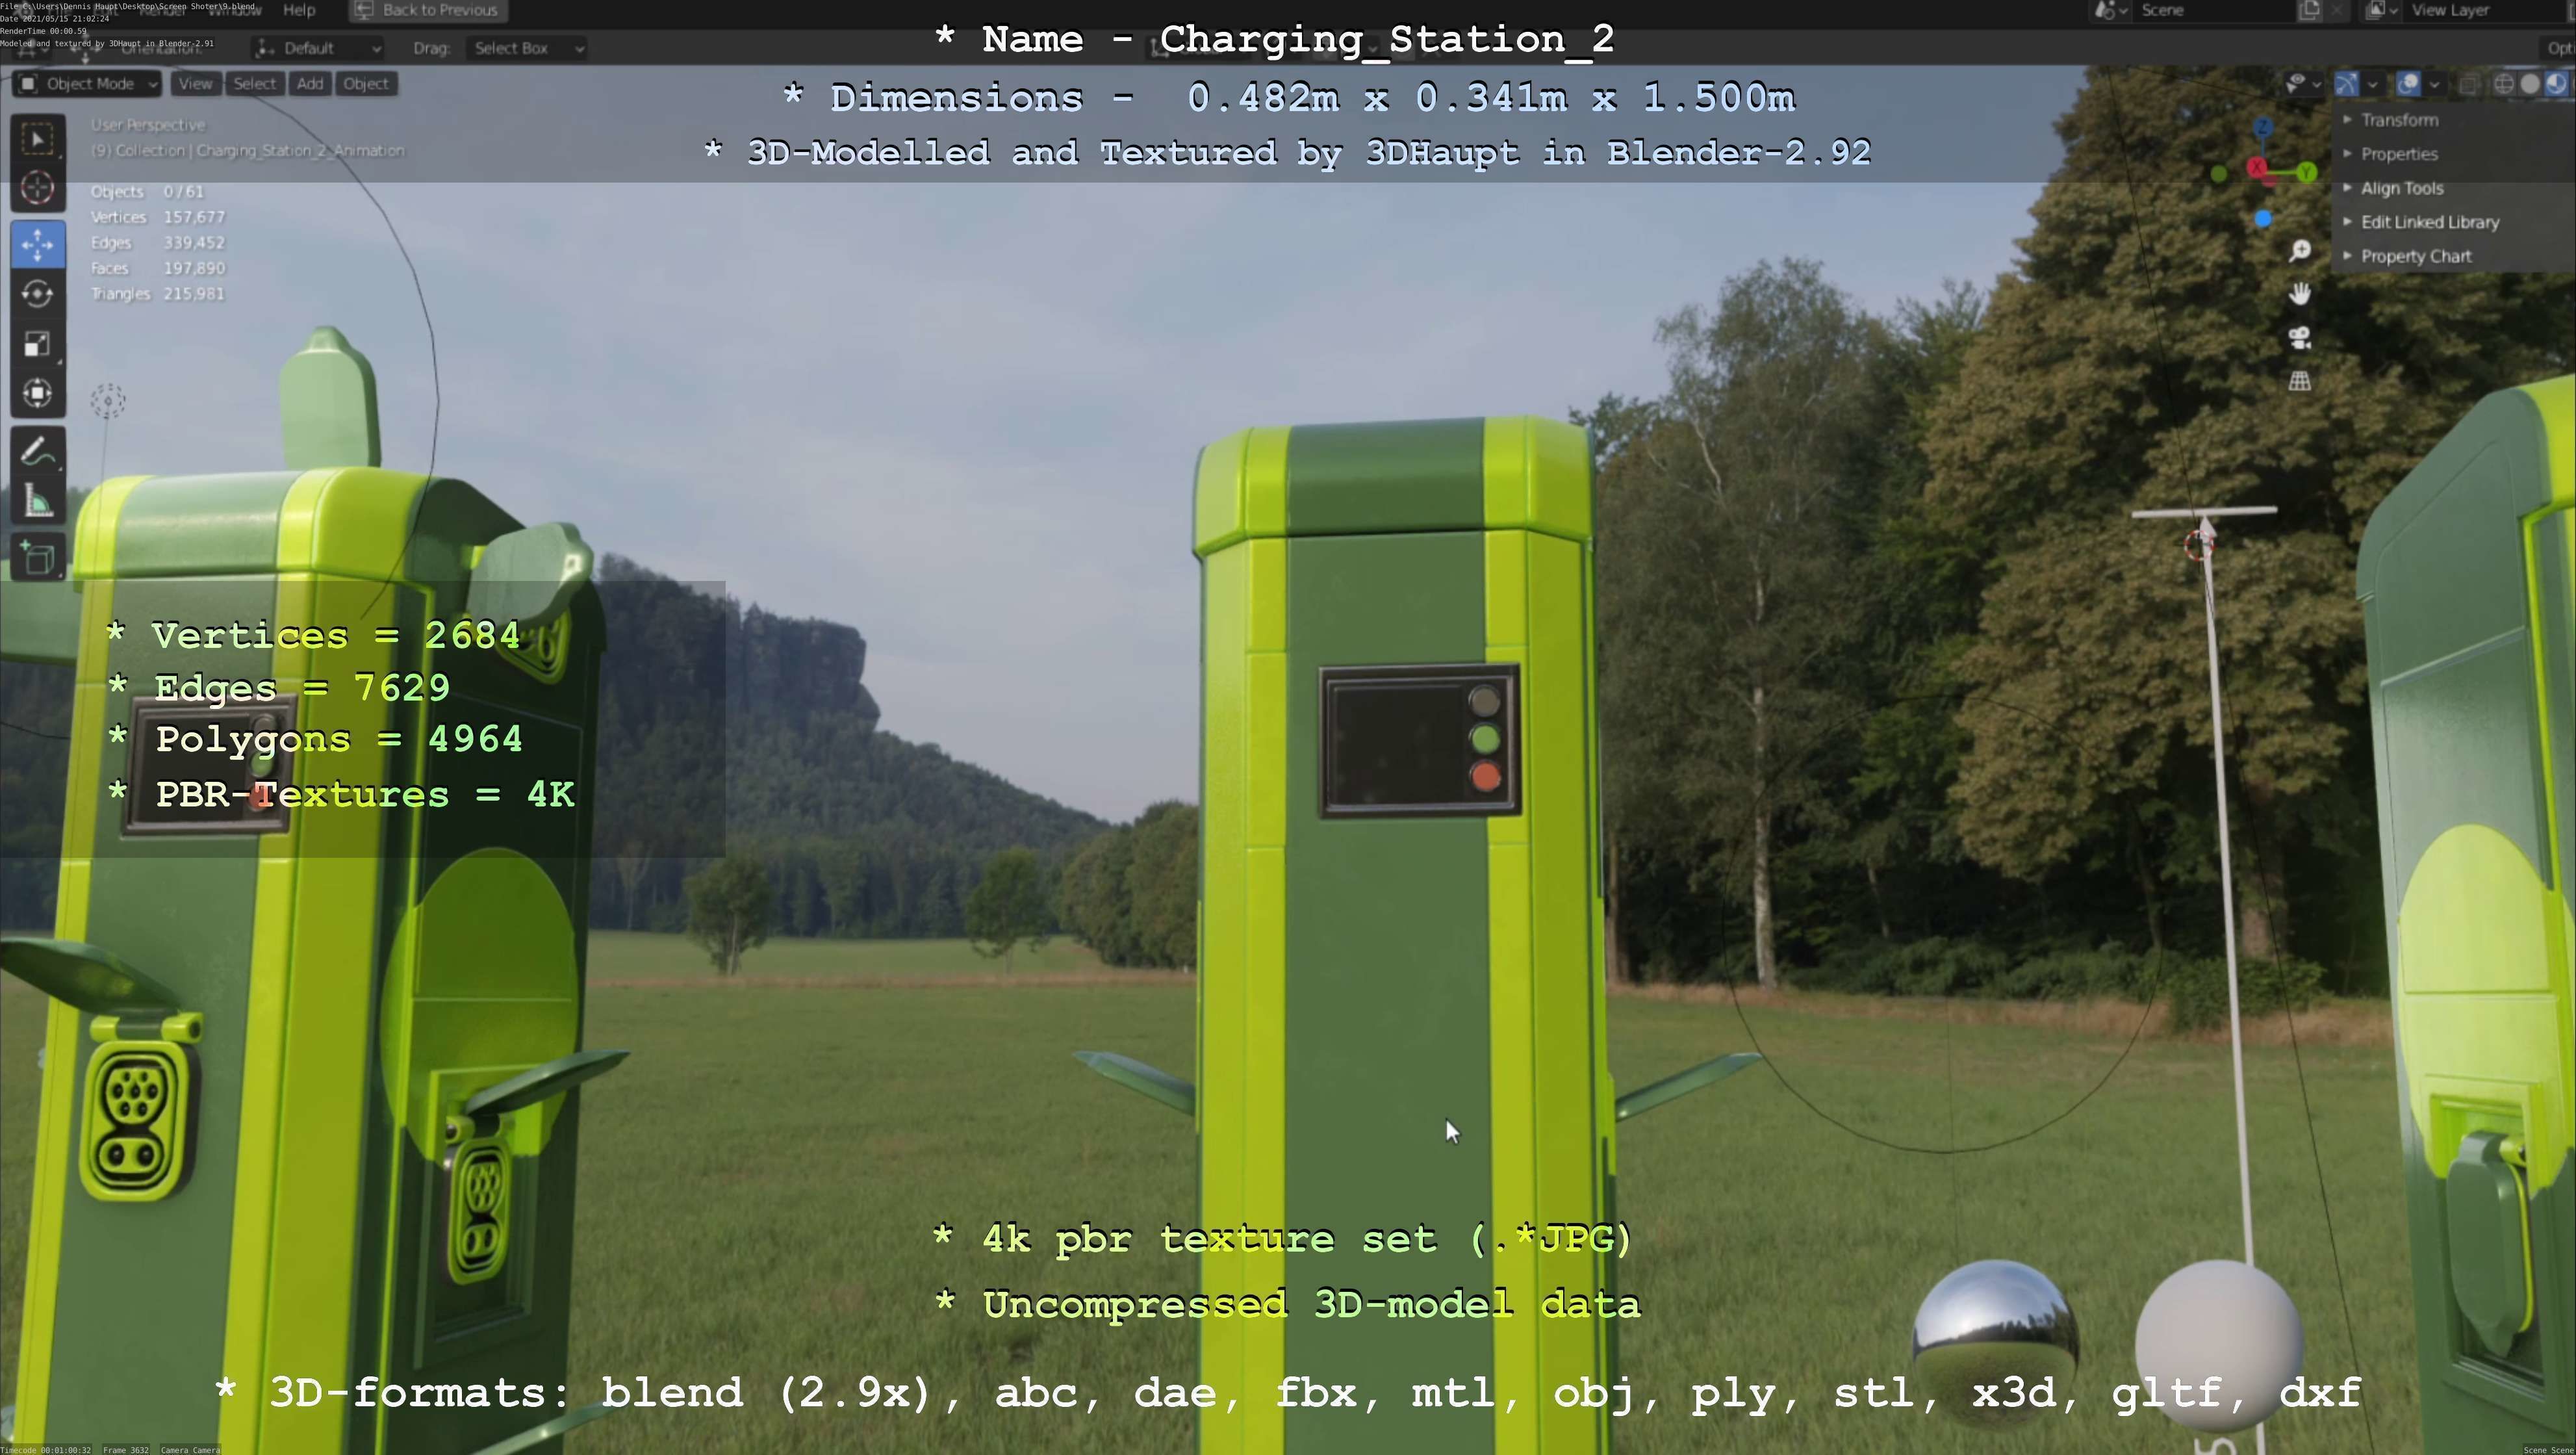Click the green Y axis gizmo handle
The height and width of the screenshot is (1455, 2576).
point(2307,173)
